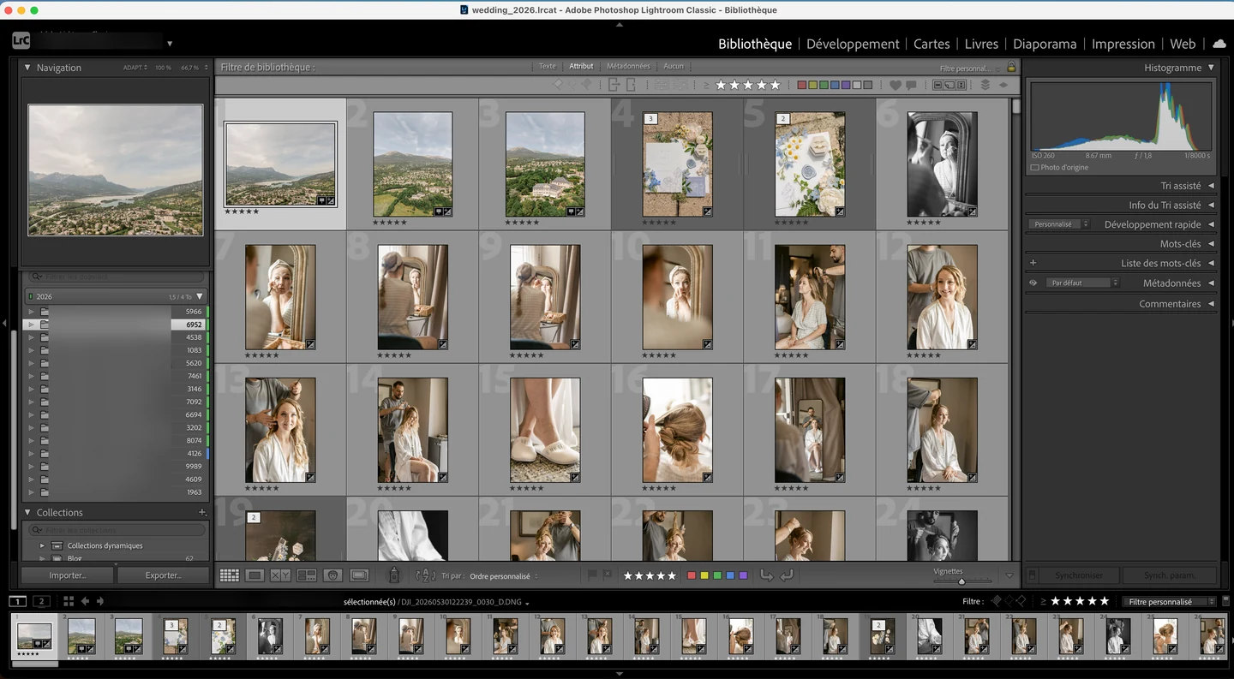
Task: Select the Painter spray can tool
Action: click(394, 575)
